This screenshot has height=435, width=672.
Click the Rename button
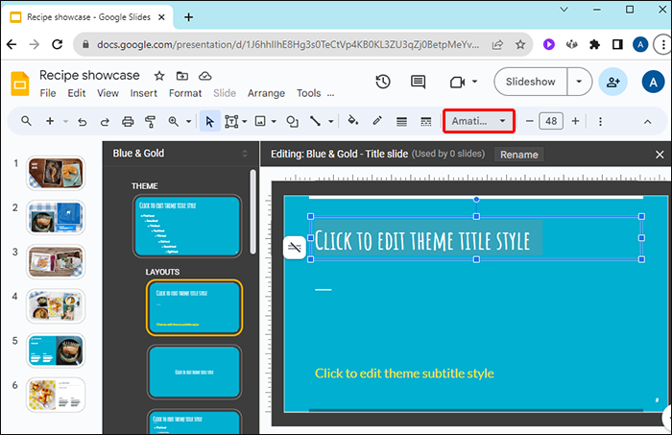[518, 155]
